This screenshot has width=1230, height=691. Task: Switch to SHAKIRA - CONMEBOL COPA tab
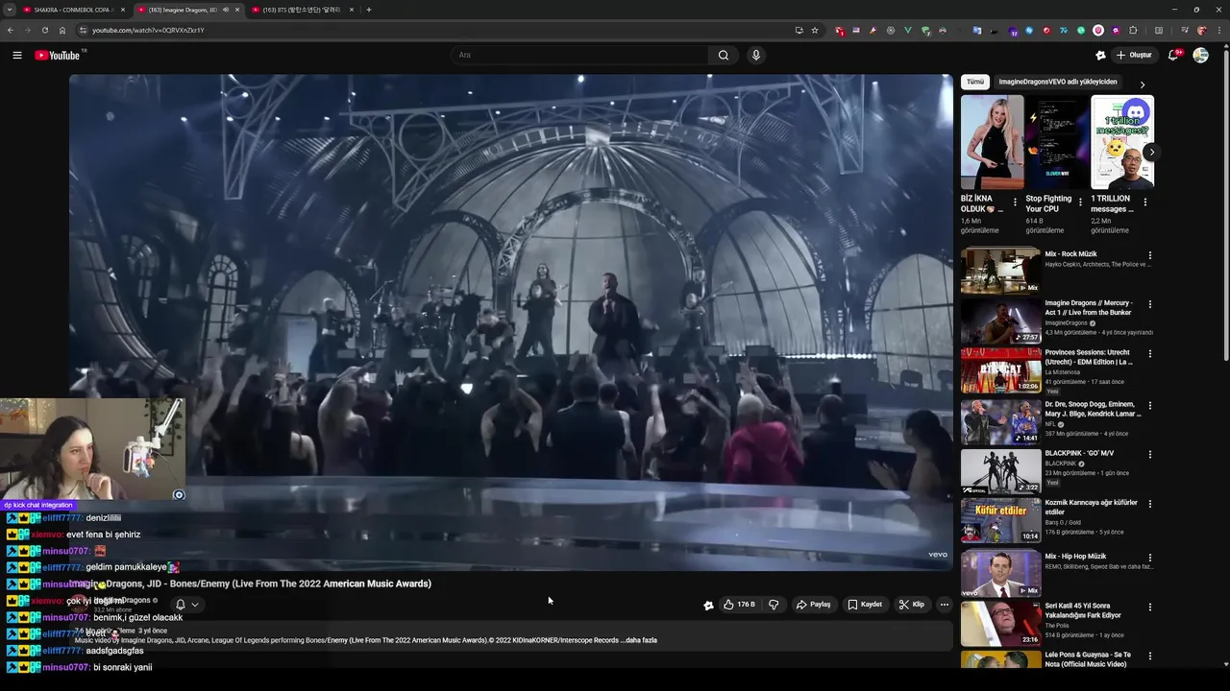click(x=74, y=10)
